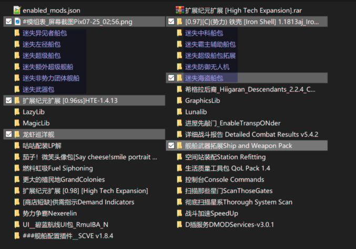The width and height of the screenshot is (356, 249).
Task: Uncheck the checkbox beside 龙虾巡洋舰 folder
Action: [8, 134]
